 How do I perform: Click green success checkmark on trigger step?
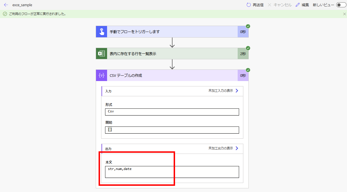point(248,26)
